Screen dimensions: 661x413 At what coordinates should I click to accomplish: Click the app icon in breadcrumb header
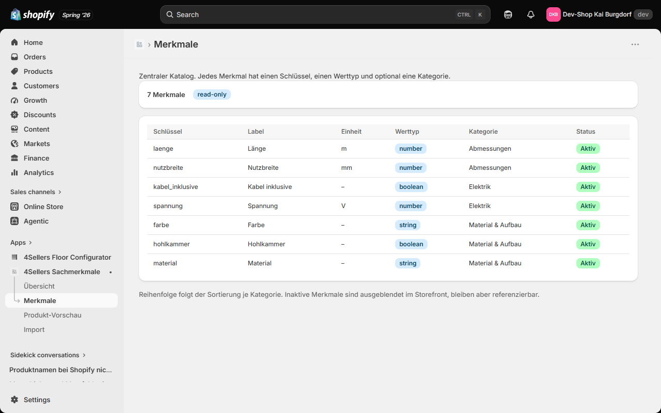tap(139, 44)
